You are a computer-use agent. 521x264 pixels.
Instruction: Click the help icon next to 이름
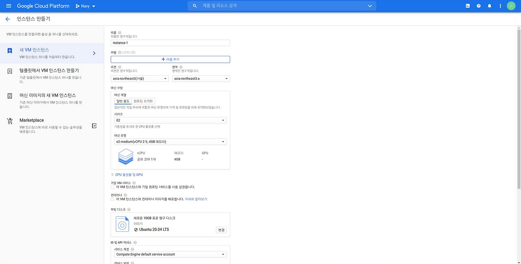pos(120,32)
